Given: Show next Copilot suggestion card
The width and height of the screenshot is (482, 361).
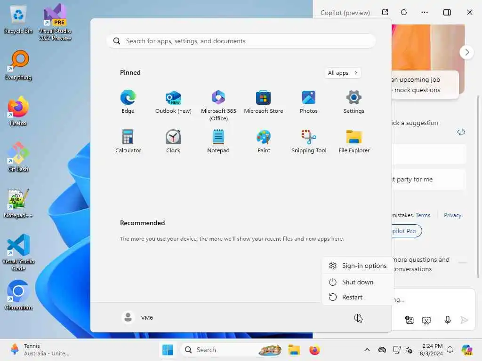Looking at the screenshot, I should point(466,52).
